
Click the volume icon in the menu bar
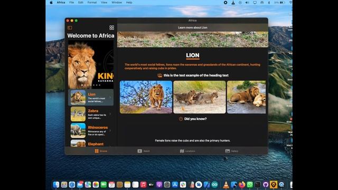[x=247, y=3]
